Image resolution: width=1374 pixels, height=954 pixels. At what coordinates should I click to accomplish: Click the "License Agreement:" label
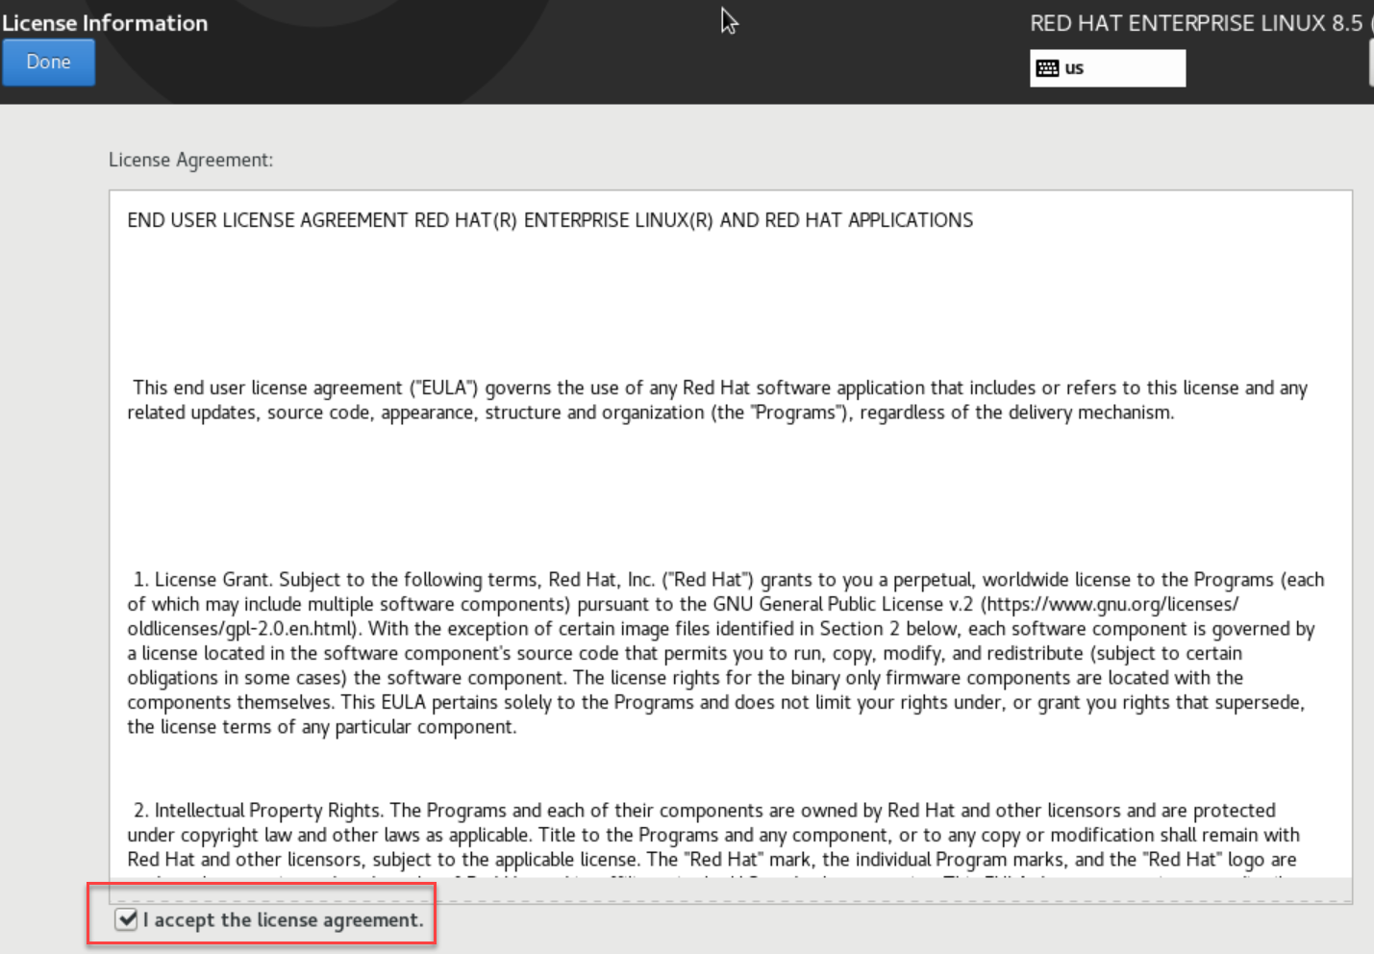[190, 160]
